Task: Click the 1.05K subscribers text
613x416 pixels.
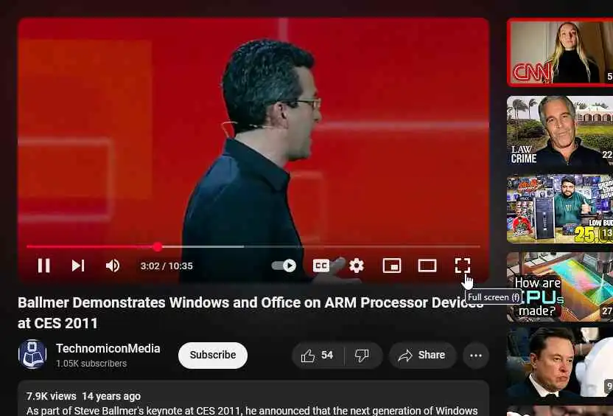Action: (x=91, y=364)
